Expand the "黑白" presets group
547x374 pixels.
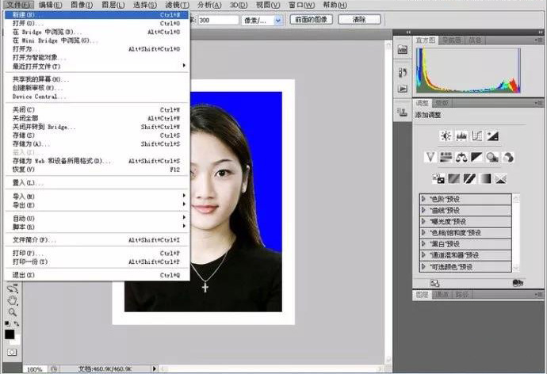click(425, 244)
